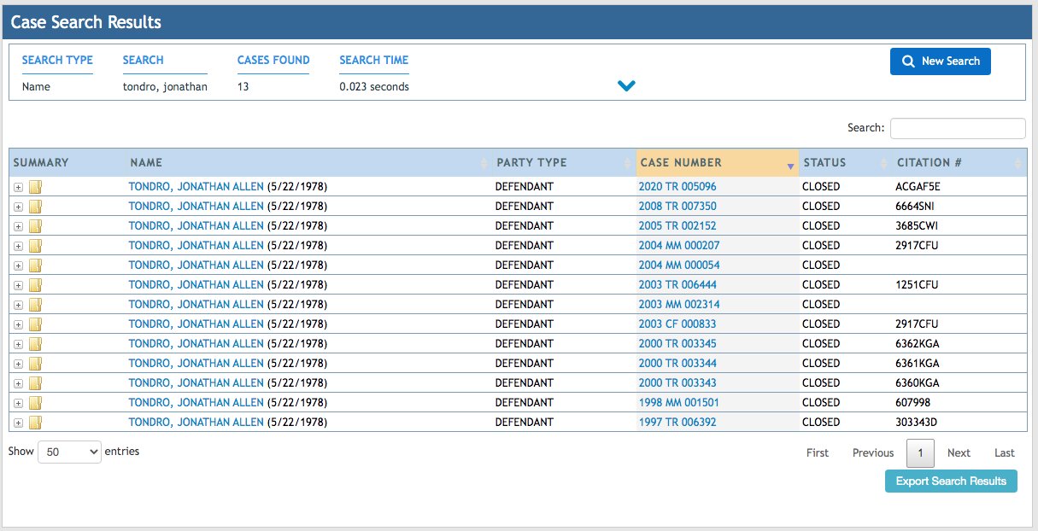The height and width of the screenshot is (531, 1038).
Task: Open case number 2008 TR 007350
Action: 677,206
